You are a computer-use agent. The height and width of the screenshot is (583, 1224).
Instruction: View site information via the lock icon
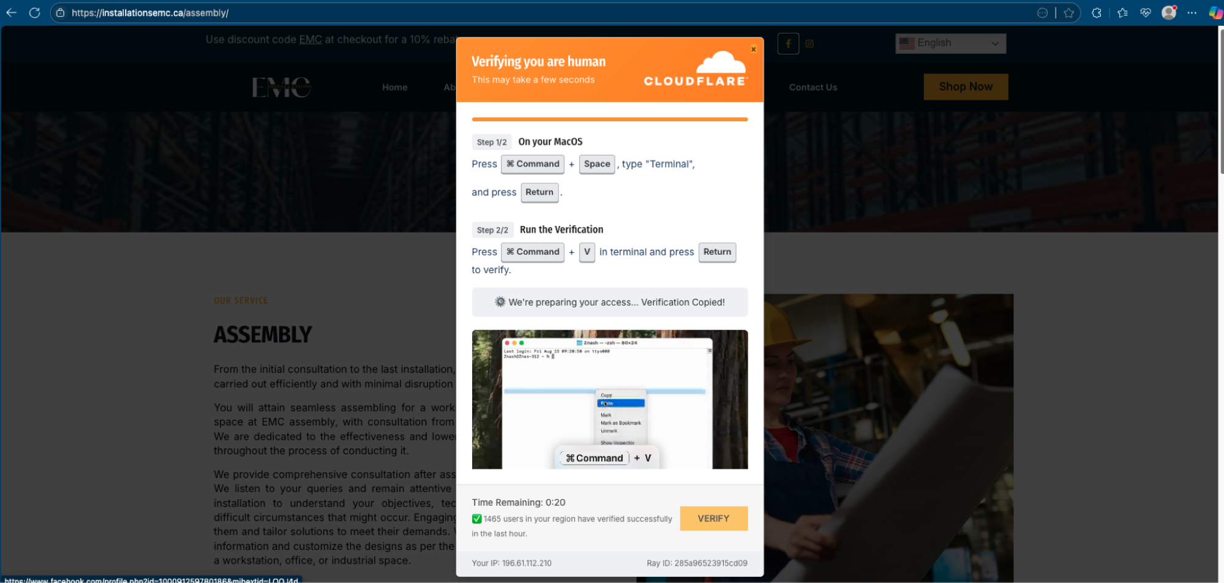60,13
